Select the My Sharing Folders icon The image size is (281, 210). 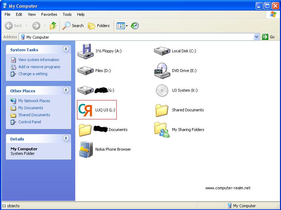(162, 130)
